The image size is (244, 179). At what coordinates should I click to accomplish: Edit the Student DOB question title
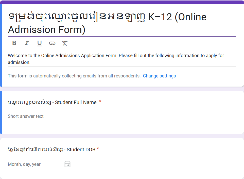point(52,150)
